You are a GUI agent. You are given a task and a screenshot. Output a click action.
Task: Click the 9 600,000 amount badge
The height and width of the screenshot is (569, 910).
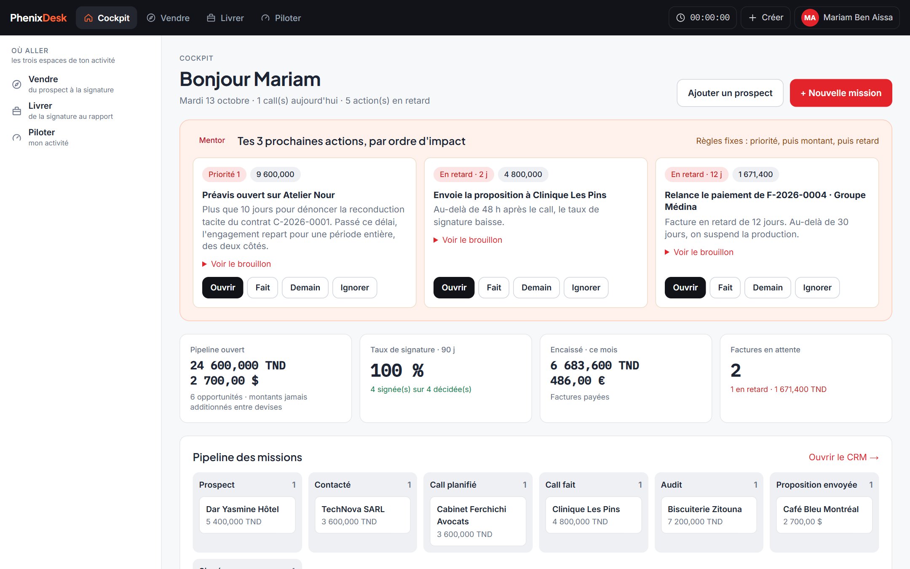tap(275, 174)
